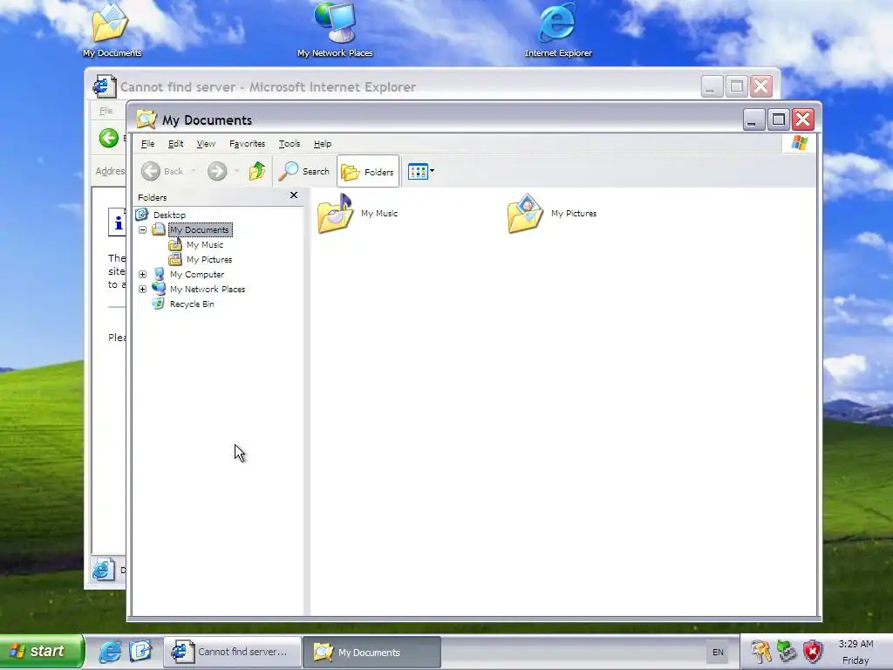This screenshot has width=893, height=670.
Task: Open the View menu
Action: [x=206, y=144]
